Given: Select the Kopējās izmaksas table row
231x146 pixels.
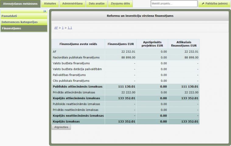Looking at the screenshot, I should pos(125,121).
